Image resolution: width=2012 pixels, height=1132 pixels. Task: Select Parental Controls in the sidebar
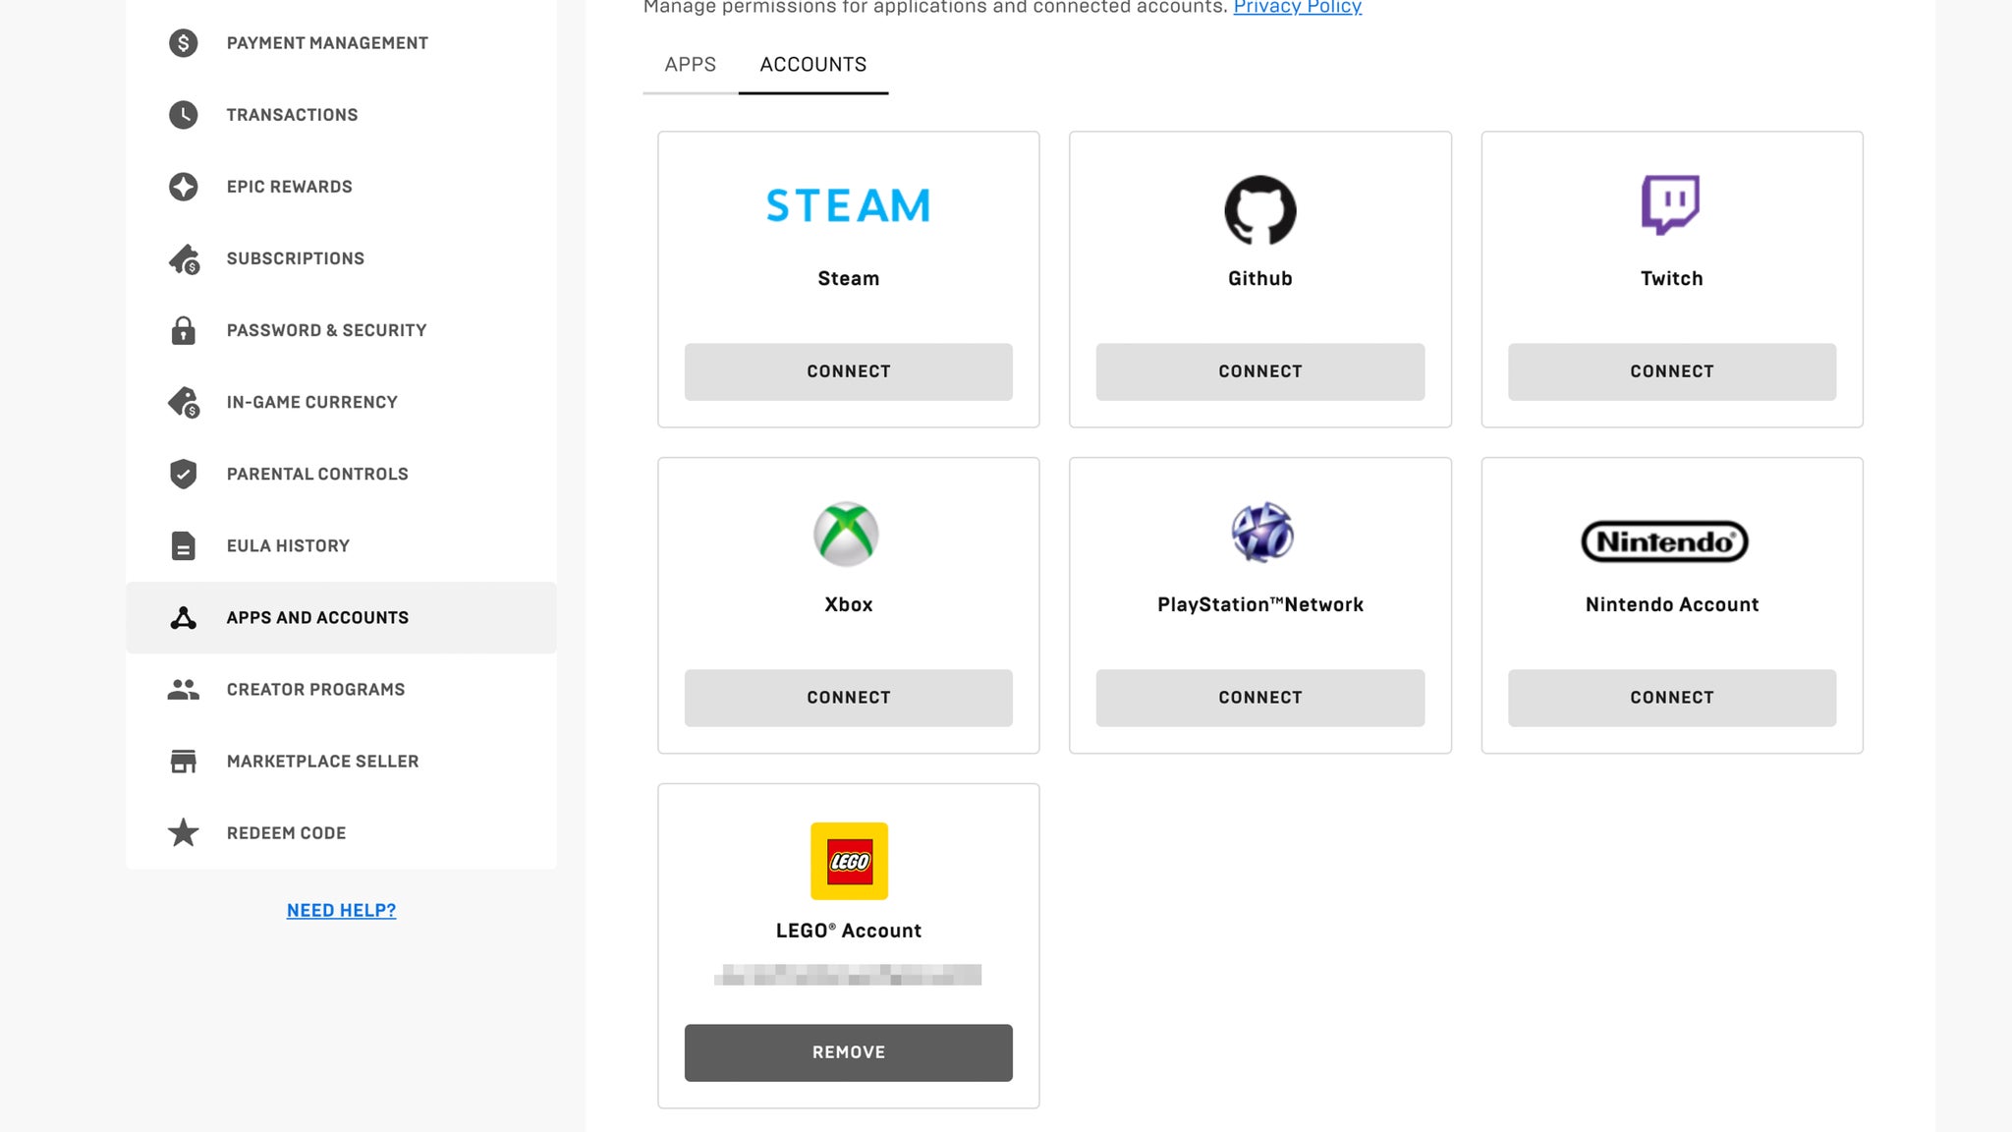pos(316,474)
